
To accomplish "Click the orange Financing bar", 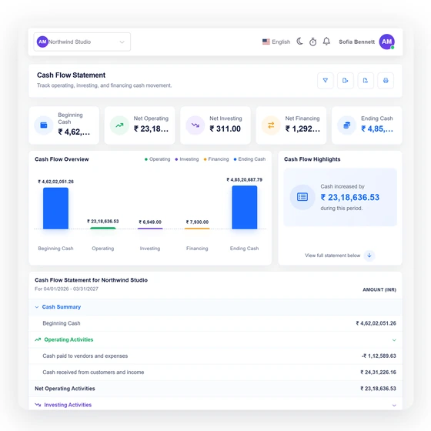I will click(197, 229).
